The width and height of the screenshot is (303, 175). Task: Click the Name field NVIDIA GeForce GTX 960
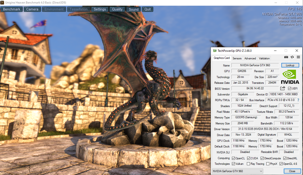[255, 65]
